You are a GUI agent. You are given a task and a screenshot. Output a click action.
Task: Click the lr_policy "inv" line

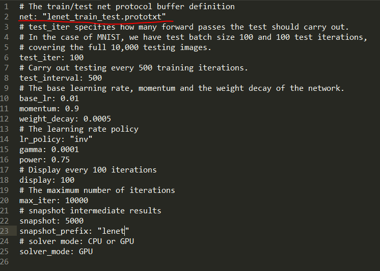coord(56,139)
